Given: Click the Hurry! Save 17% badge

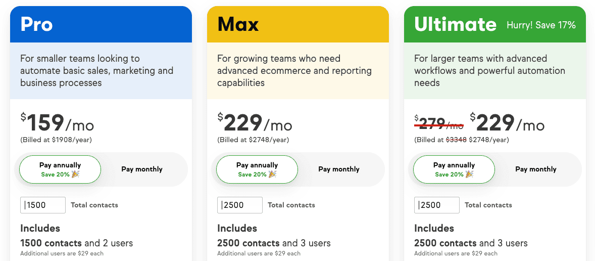Looking at the screenshot, I should coord(541,25).
